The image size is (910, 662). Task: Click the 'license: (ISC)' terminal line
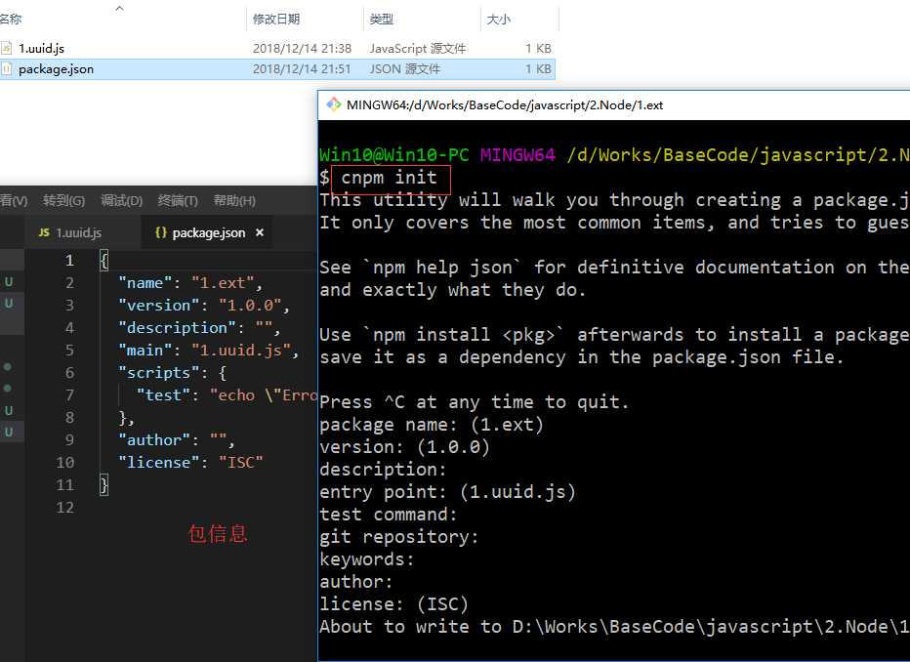coord(393,604)
